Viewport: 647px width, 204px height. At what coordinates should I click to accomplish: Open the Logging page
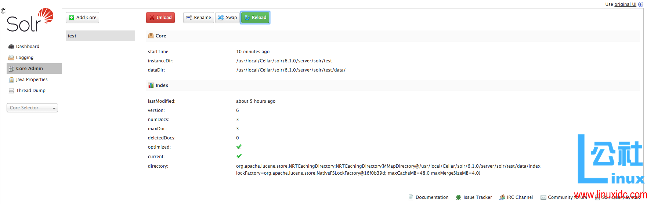34,58
